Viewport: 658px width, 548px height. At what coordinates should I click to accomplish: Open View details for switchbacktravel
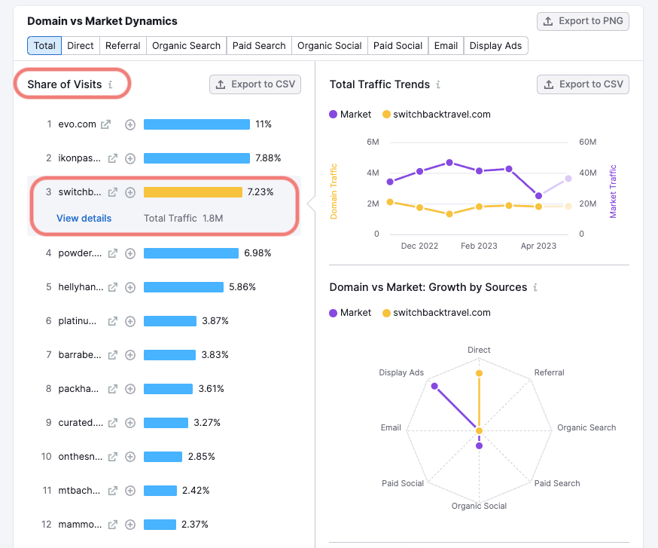pos(84,219)
